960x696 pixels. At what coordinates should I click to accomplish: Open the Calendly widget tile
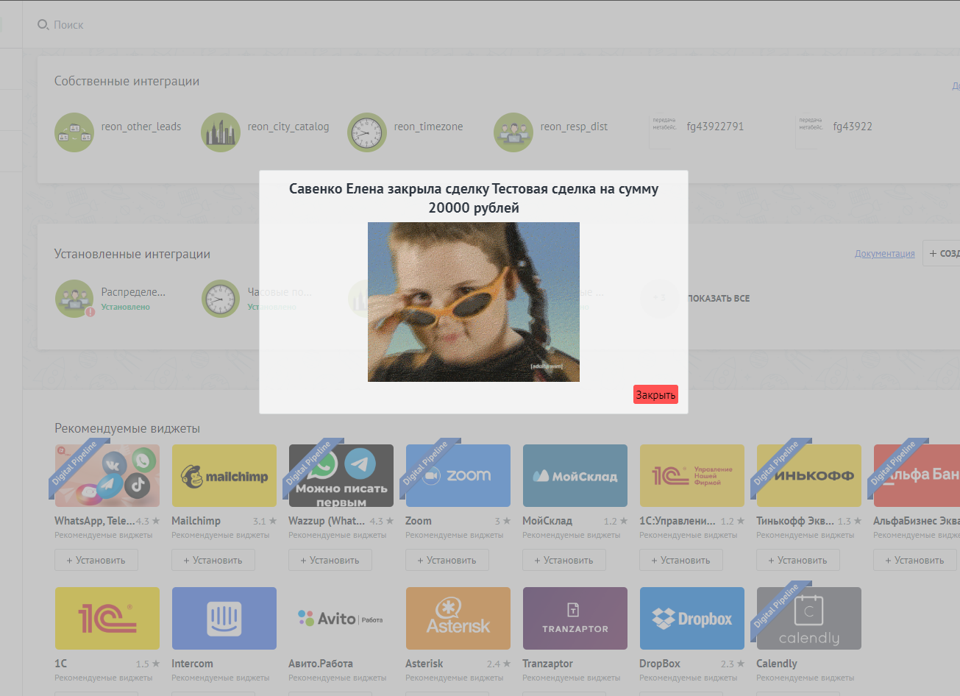click(809, 618)
